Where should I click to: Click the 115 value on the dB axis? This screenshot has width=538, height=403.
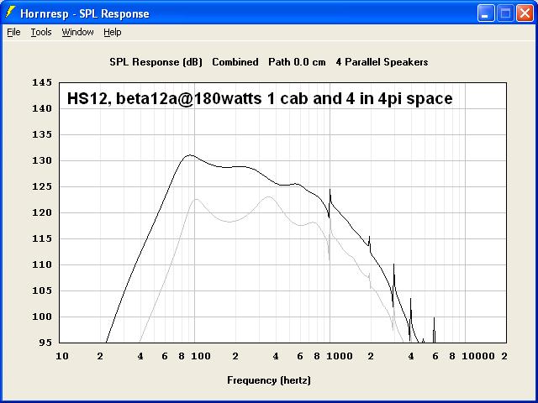pyautogui.click(x=42, y=238)
